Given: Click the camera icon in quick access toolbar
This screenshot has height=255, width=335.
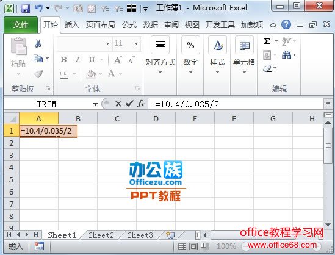Looking at the screenshot, I should click(78, 9).
